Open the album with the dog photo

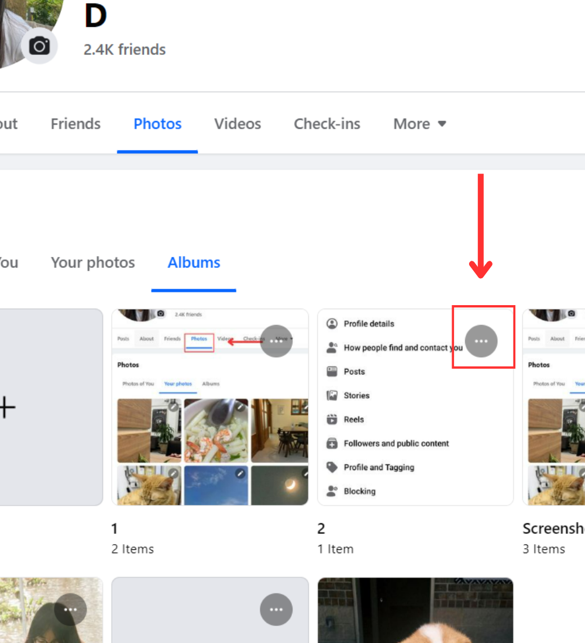(415, 611)
